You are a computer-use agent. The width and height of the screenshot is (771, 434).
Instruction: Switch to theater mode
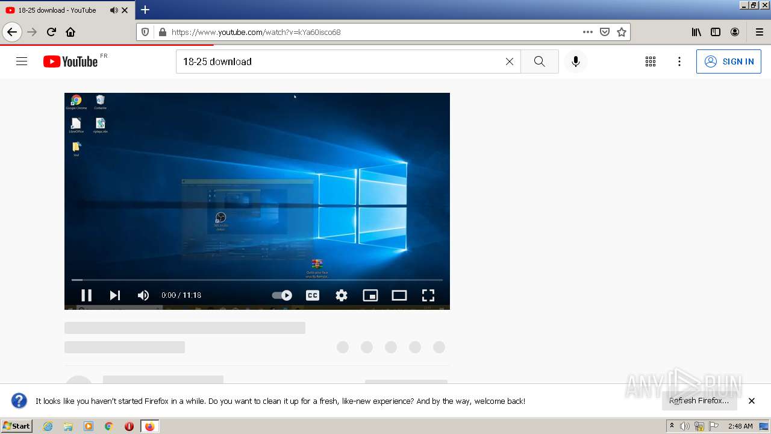pyautogui.click(x=399, y=295)
